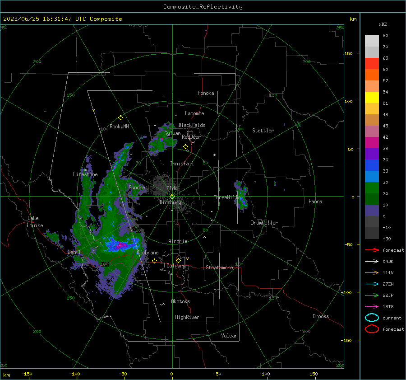Click the red forecast ellipse icon
The width and height of the screenshot is (406, 380).
pos(372,329)
